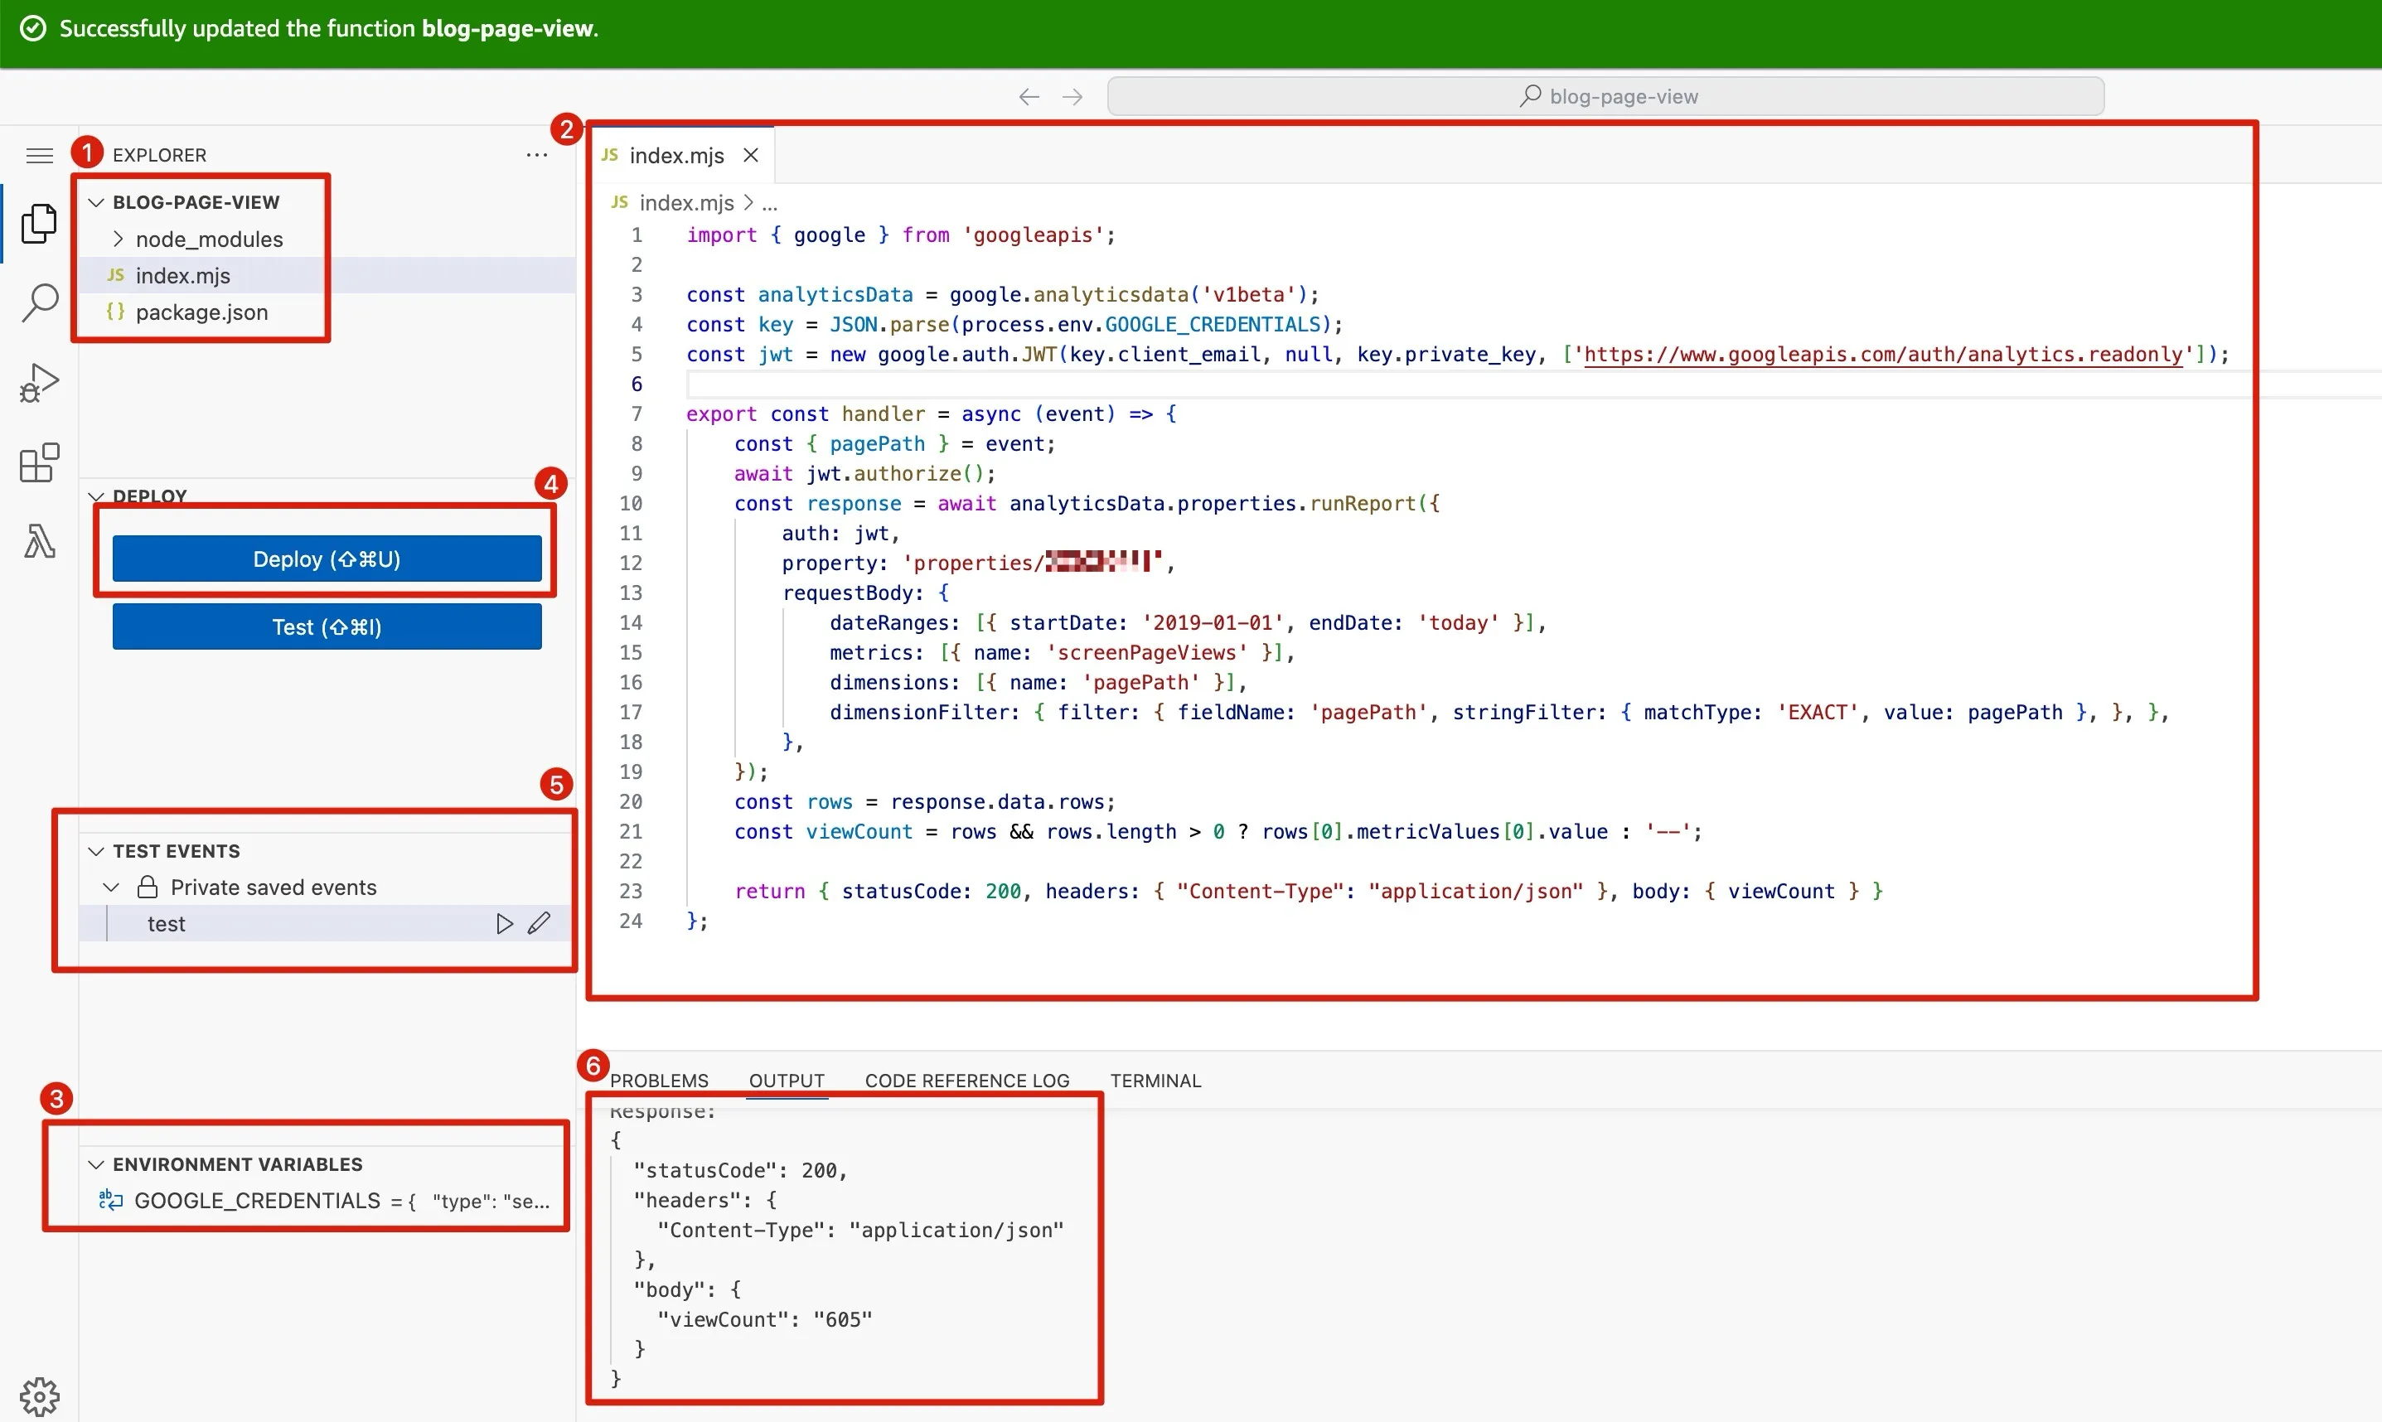Viewport: 2382px width, 1422px height.
Task: Open the Explorer files icon in activity bar
Action: tap(38, 223)
